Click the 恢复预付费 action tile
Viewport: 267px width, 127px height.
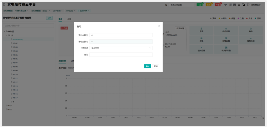(226, 49)
